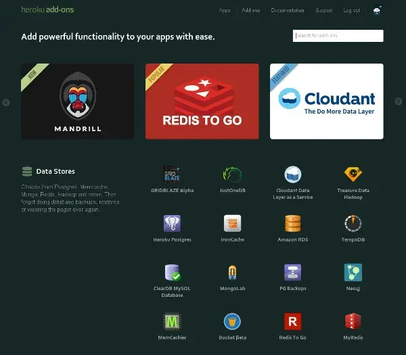Click the GRIDBLAZE alpha text label
The height and width of the screenshot is (355, 406).
[172, 191]
